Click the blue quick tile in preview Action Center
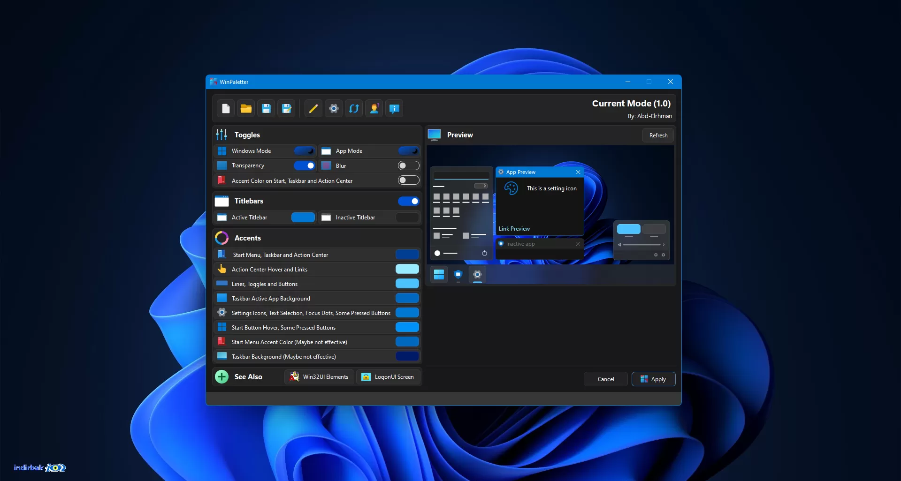This screenshot has width=901, height=481. point(629,229)
